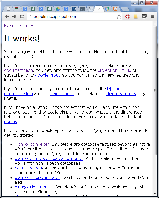Open the yellow note extension icon
159x198 pixels.
(136, 17)
